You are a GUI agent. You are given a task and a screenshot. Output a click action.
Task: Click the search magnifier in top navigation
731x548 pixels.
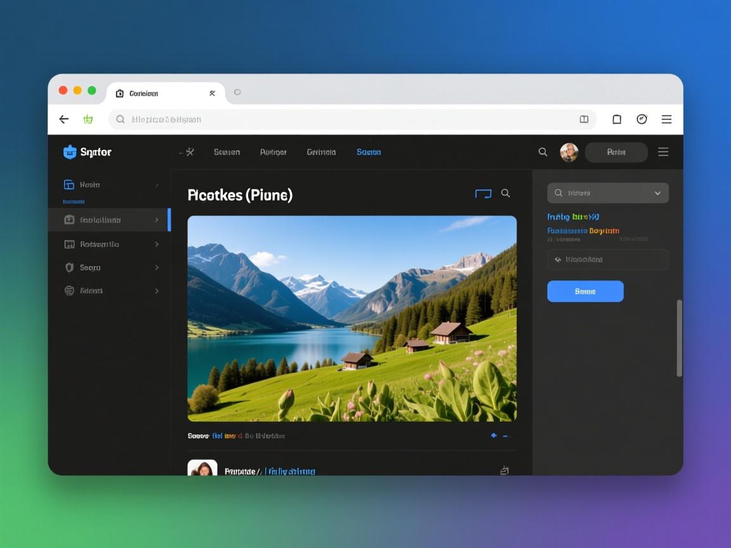[543, 152]
